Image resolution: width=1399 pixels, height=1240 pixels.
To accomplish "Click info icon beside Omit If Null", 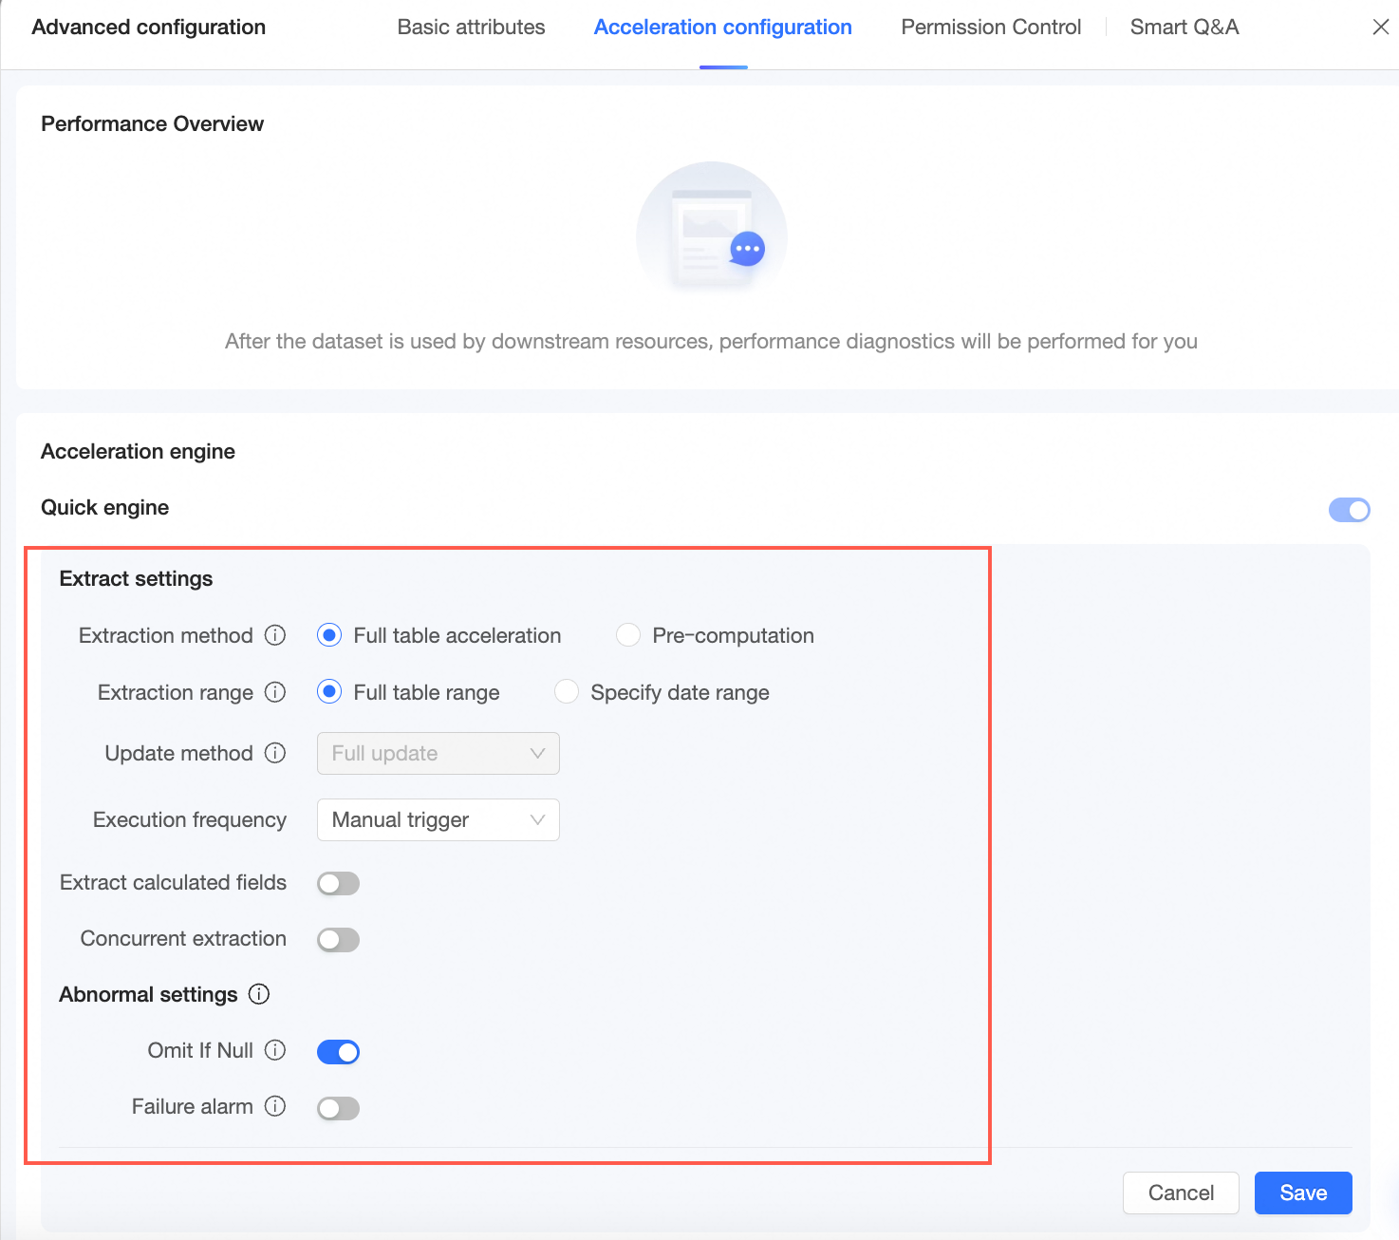I will pyautogui.click(x=275, y=1050).
